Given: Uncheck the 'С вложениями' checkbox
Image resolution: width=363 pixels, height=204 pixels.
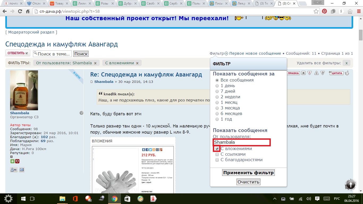Looking at the screenshot, I should pyautogui.click(x=217, y=149).
